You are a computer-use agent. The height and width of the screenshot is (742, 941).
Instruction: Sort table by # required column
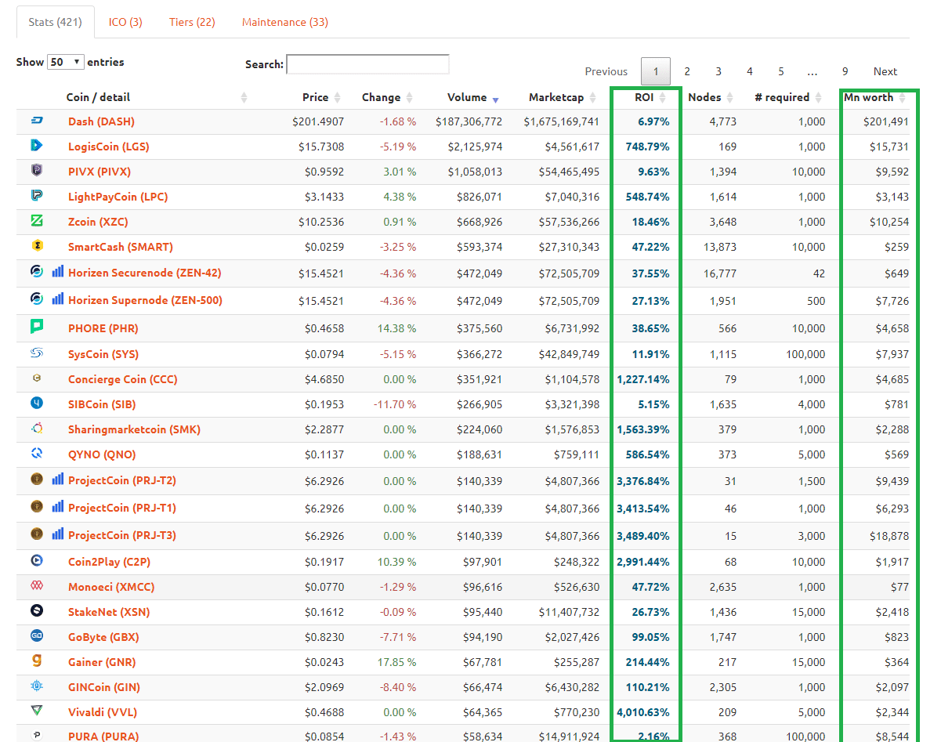coord(787,97)
